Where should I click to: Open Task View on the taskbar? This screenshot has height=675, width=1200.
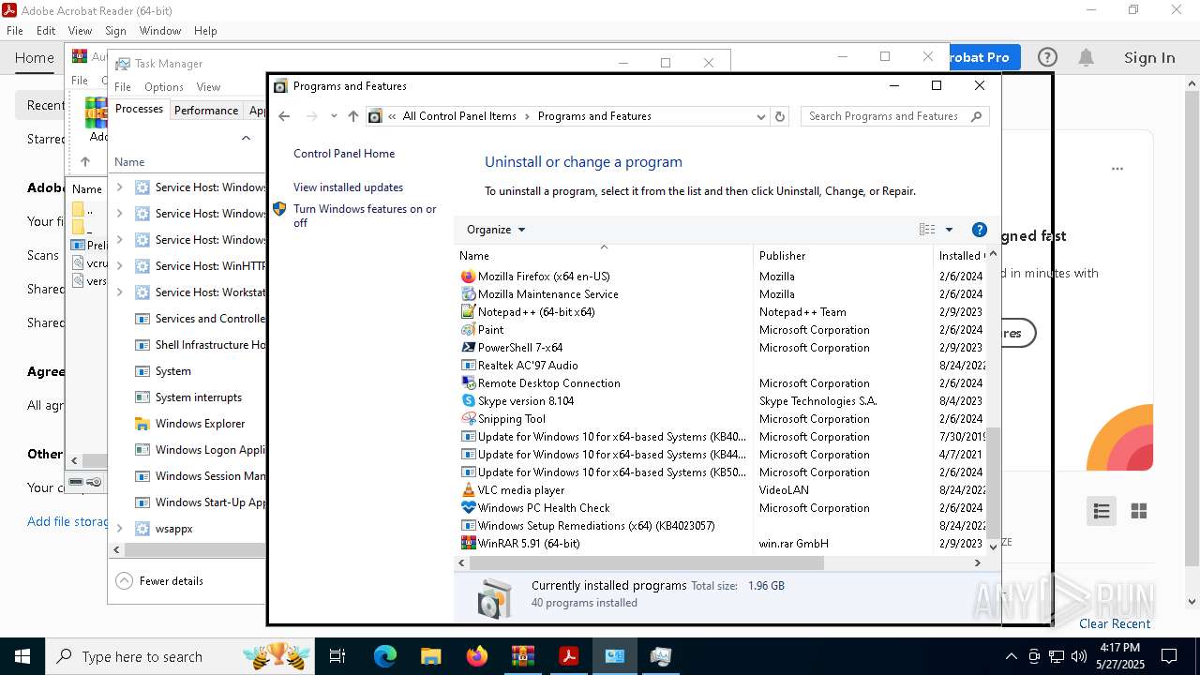337,656
